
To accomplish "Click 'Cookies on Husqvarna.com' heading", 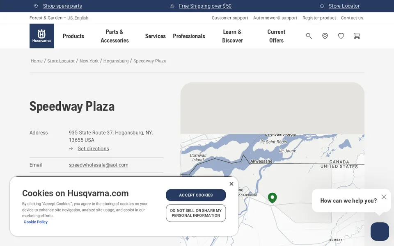I will tap(76, 193).
